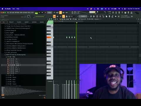This screenshot has width=141, height=106.
Task: Click the save project floppy icon
Action: tap(125, 13)
